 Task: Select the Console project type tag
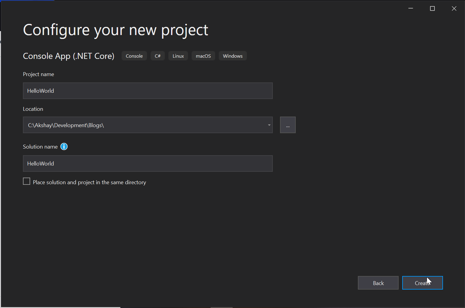pyautogui.click(x=134, y=56)
